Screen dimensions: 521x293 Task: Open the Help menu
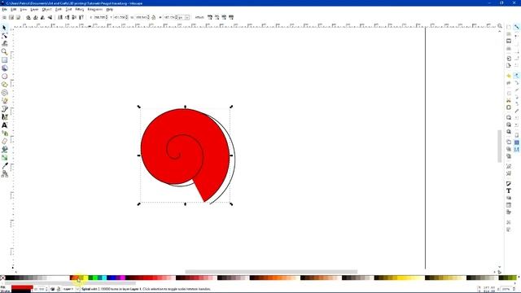(x=109, y=10)
